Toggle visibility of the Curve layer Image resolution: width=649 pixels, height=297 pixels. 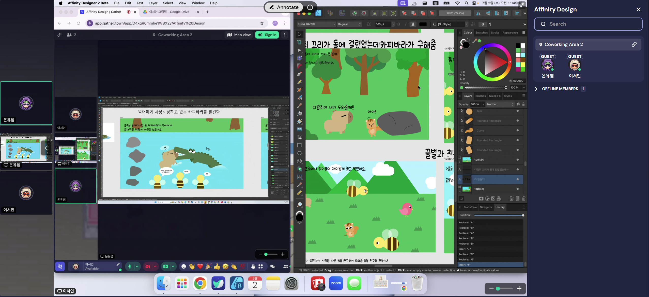(x=518, y=130)
